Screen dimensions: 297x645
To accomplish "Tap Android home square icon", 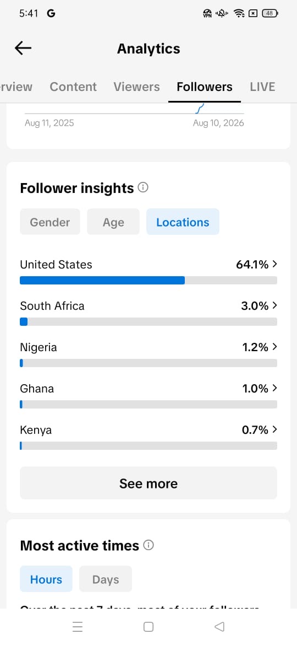I will 148,626.
